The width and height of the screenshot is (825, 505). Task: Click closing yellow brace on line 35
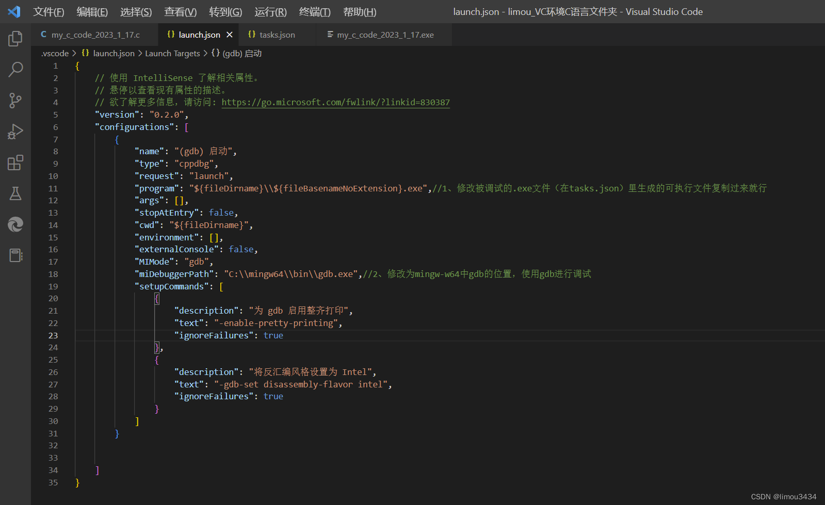click(x=77, y=482)
